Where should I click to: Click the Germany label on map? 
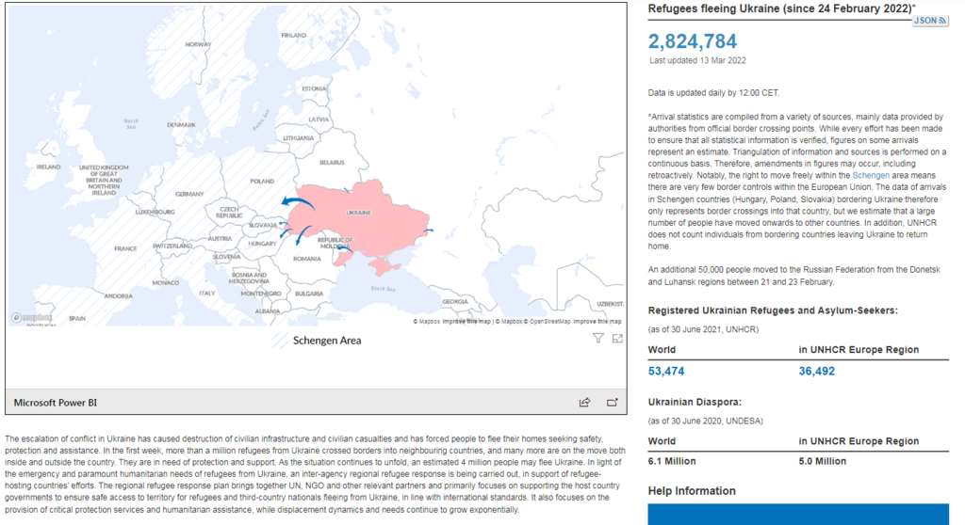click(189, 194)
